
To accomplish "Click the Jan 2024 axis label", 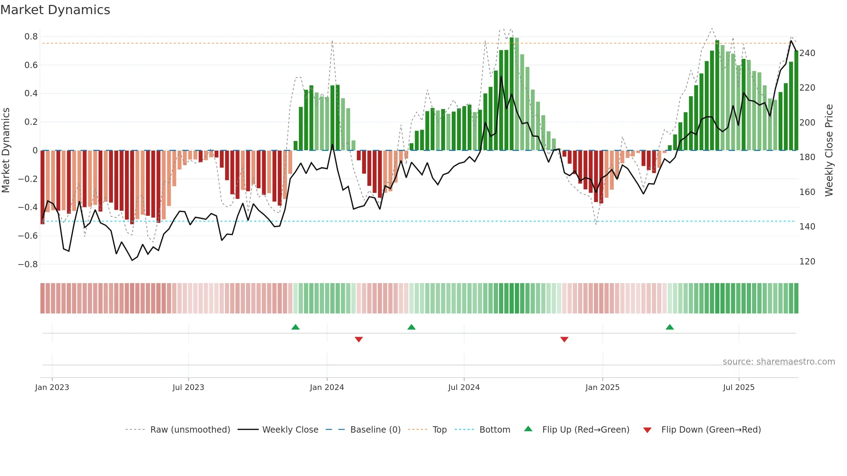I will (327, 387).
